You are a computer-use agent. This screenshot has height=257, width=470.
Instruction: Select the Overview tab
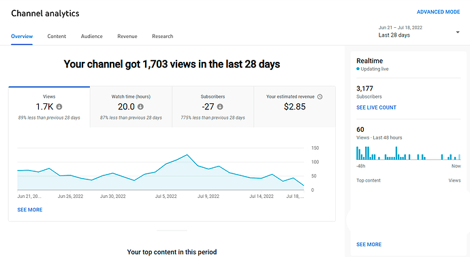pos(22,36)
